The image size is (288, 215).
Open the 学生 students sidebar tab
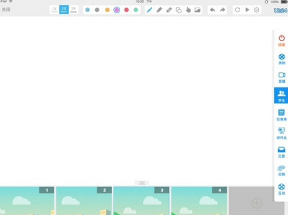(x=281, y=95)
